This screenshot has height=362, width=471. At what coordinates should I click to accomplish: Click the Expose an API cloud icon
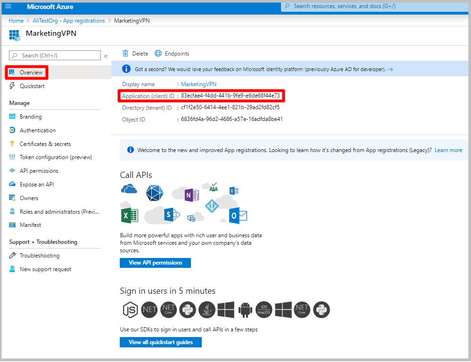[x=12, y=184]
